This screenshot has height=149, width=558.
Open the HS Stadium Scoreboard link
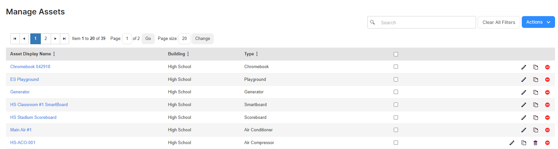coord(33,118)
